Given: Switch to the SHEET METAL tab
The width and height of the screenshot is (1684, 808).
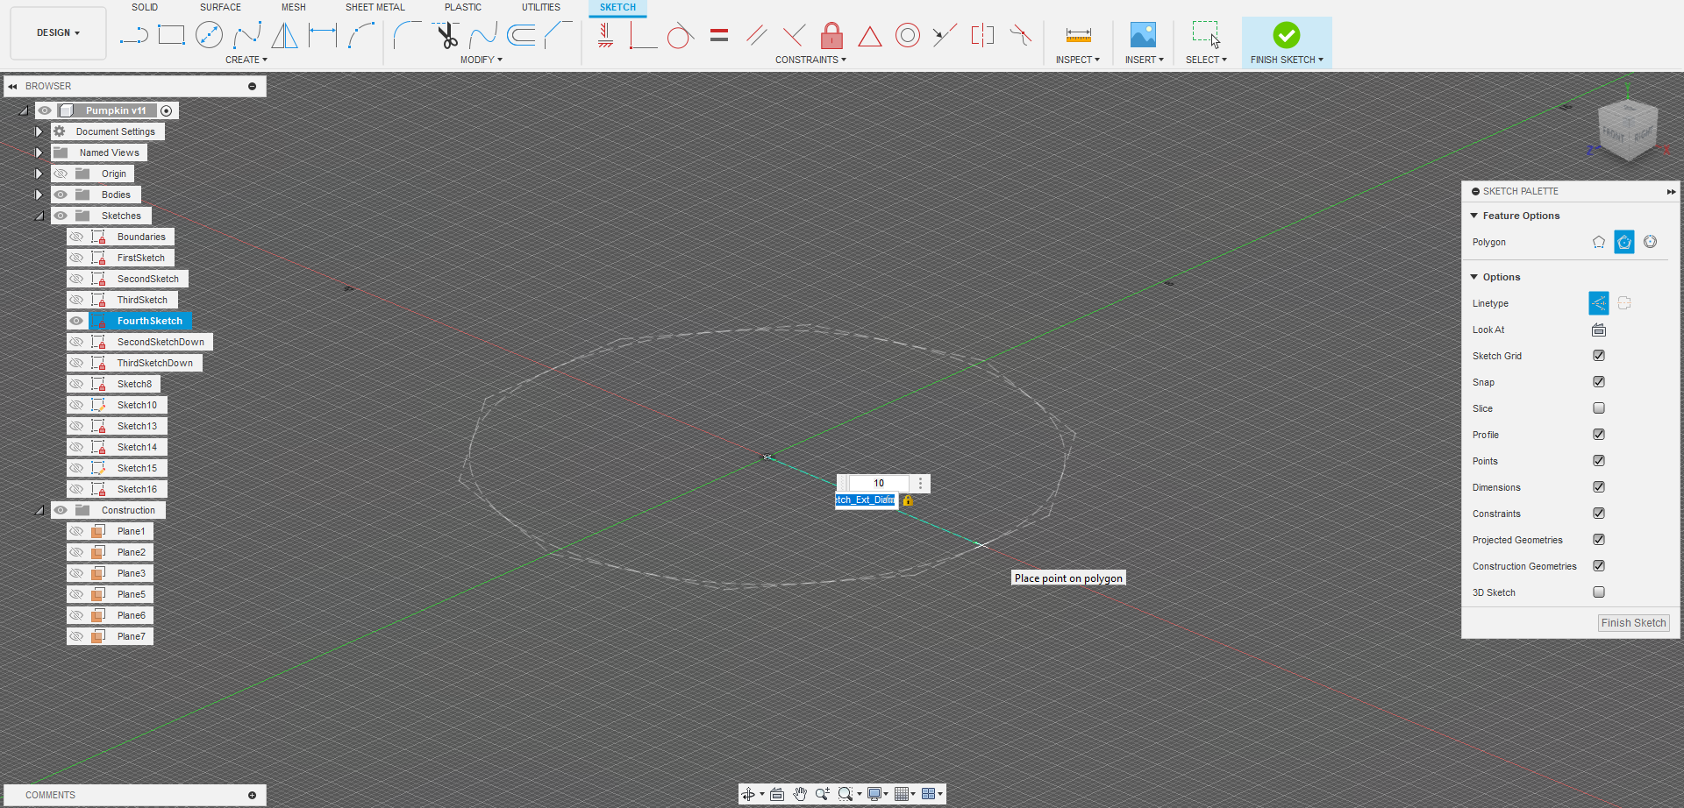Looking at the screenshot, I should pyautogui.click(x=375, y=7).
